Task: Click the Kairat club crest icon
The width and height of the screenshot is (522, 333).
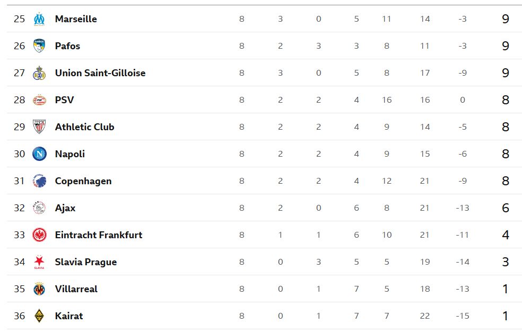Action: point(39,316)
